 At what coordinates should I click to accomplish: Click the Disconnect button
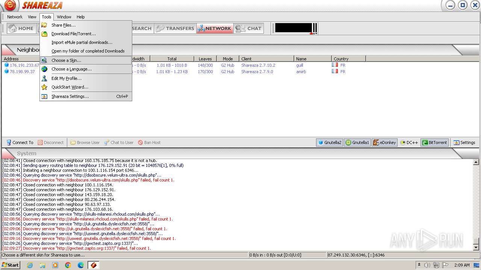[x=51, y=142]
